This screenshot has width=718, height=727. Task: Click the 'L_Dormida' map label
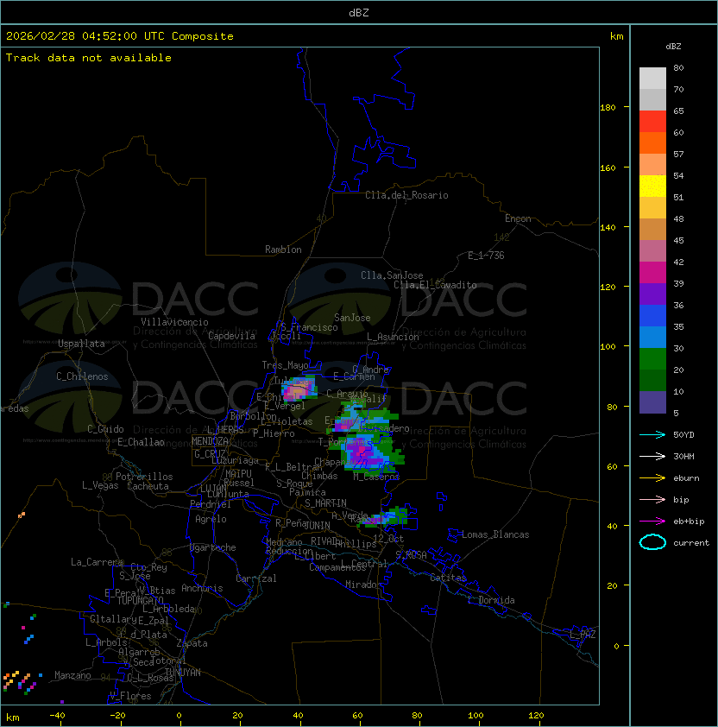491,600
